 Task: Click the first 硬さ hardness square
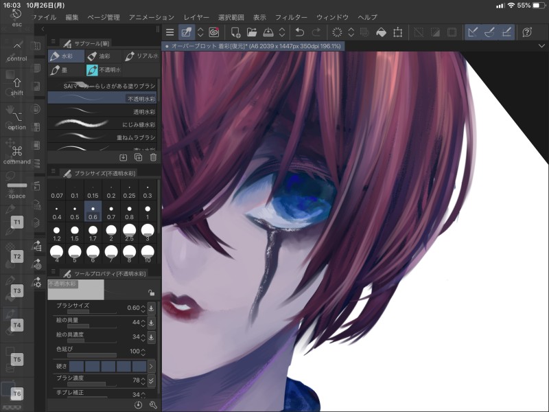[77, 367]
